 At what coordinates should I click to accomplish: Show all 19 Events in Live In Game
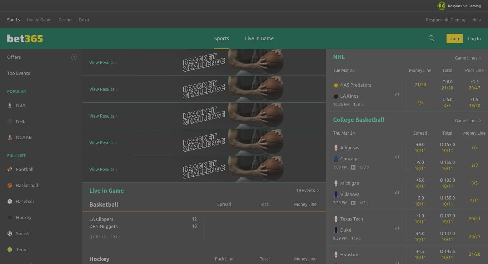(x=308, y=191)
